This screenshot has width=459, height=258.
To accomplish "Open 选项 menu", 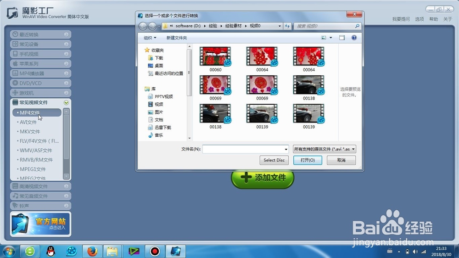I will pos(420,19).
